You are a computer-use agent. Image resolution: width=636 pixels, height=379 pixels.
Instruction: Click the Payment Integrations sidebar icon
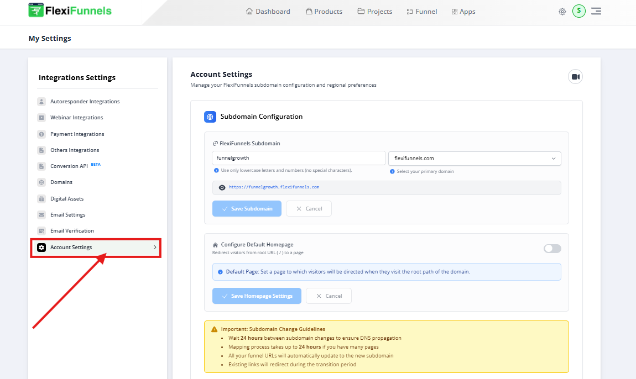[x=41, y=134]
